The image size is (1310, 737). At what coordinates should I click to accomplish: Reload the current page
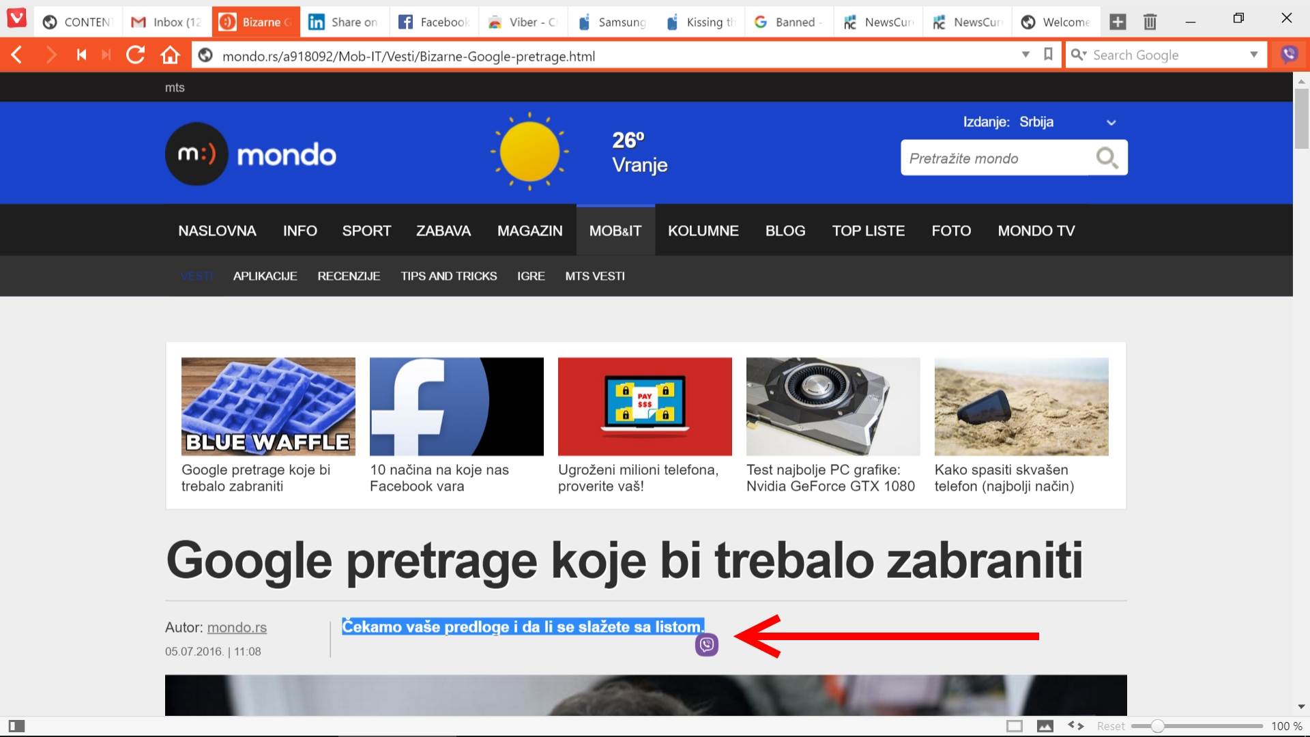tap(135, 55)
